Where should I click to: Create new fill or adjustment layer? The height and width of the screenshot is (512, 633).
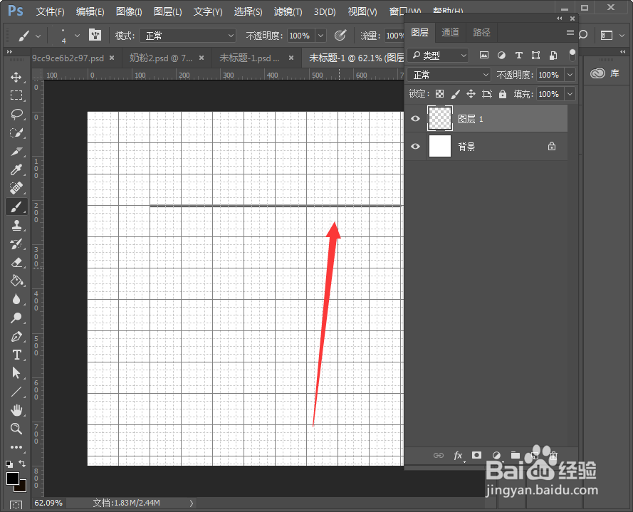[496, 456]
